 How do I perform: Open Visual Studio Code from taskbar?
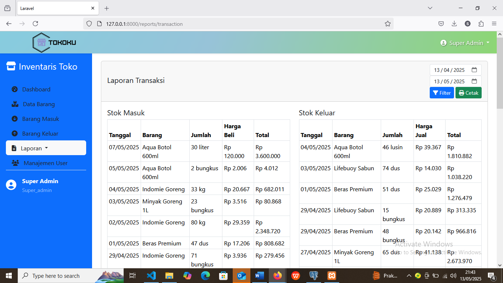[x=151, y=276]
